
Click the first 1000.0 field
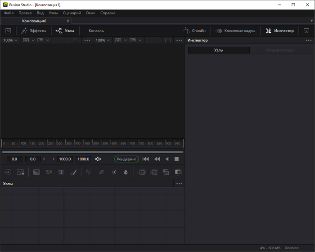65,159
